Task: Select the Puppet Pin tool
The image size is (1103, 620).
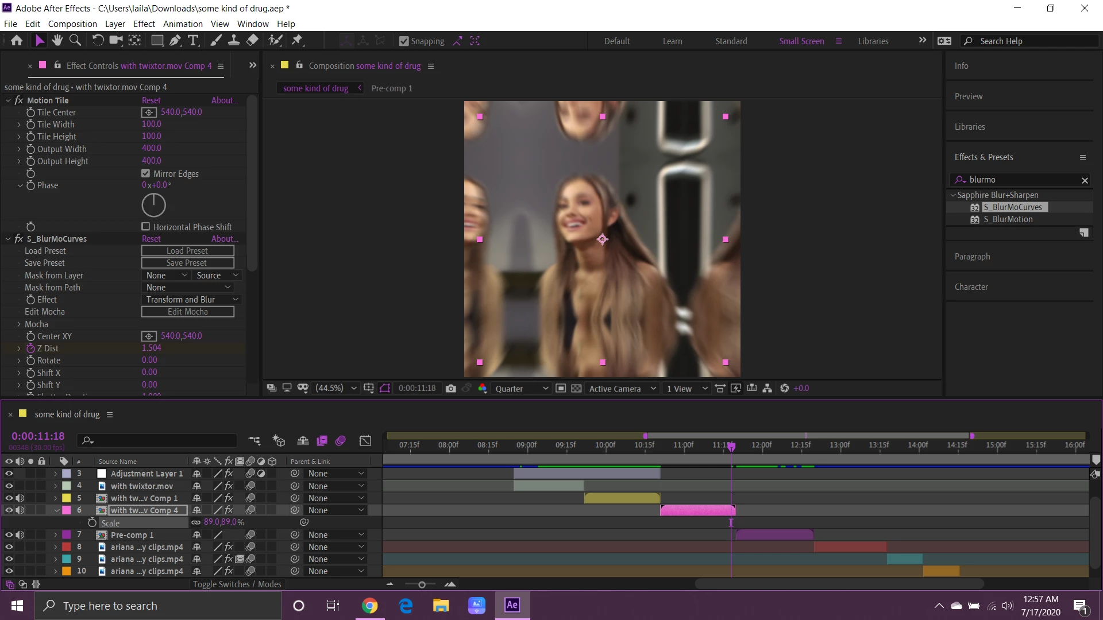Action: pyautogui.click(x=297, y=41)
